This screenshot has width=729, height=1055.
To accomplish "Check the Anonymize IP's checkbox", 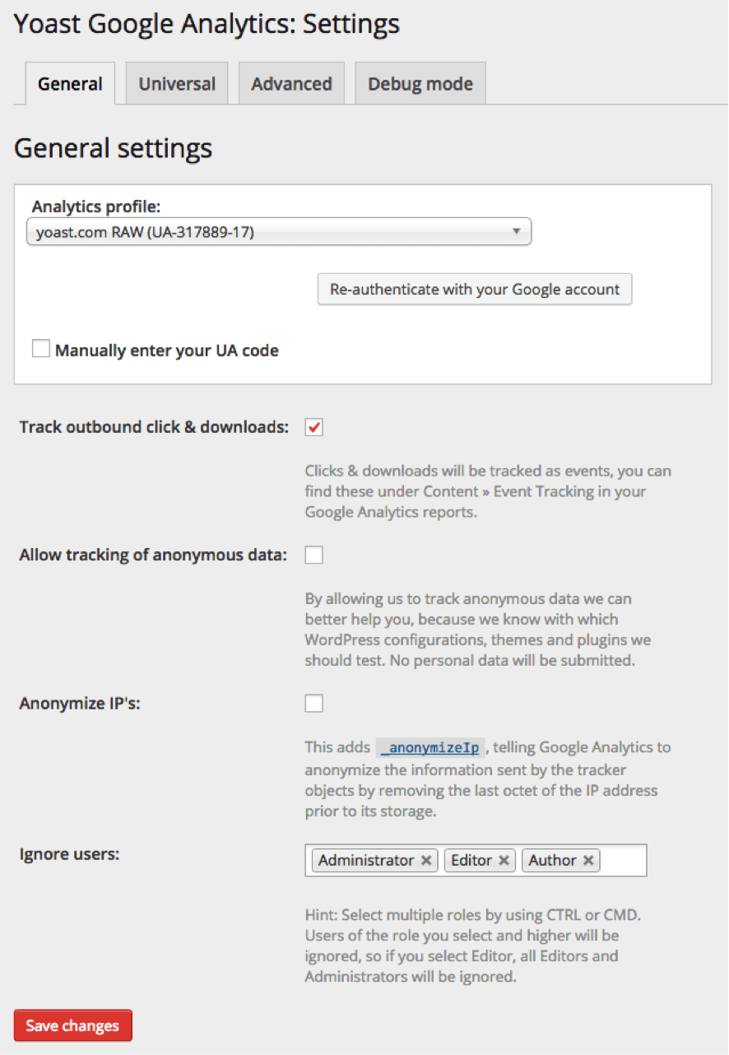I will (x=314, y=704).
